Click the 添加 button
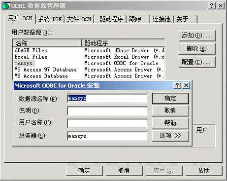This screenshot has height=181, width=227. [x=197, y=36]
